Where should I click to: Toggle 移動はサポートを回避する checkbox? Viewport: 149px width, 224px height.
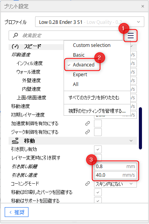(x=98, y=200)
